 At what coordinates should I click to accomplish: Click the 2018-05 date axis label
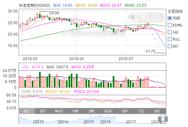(30, 59)
